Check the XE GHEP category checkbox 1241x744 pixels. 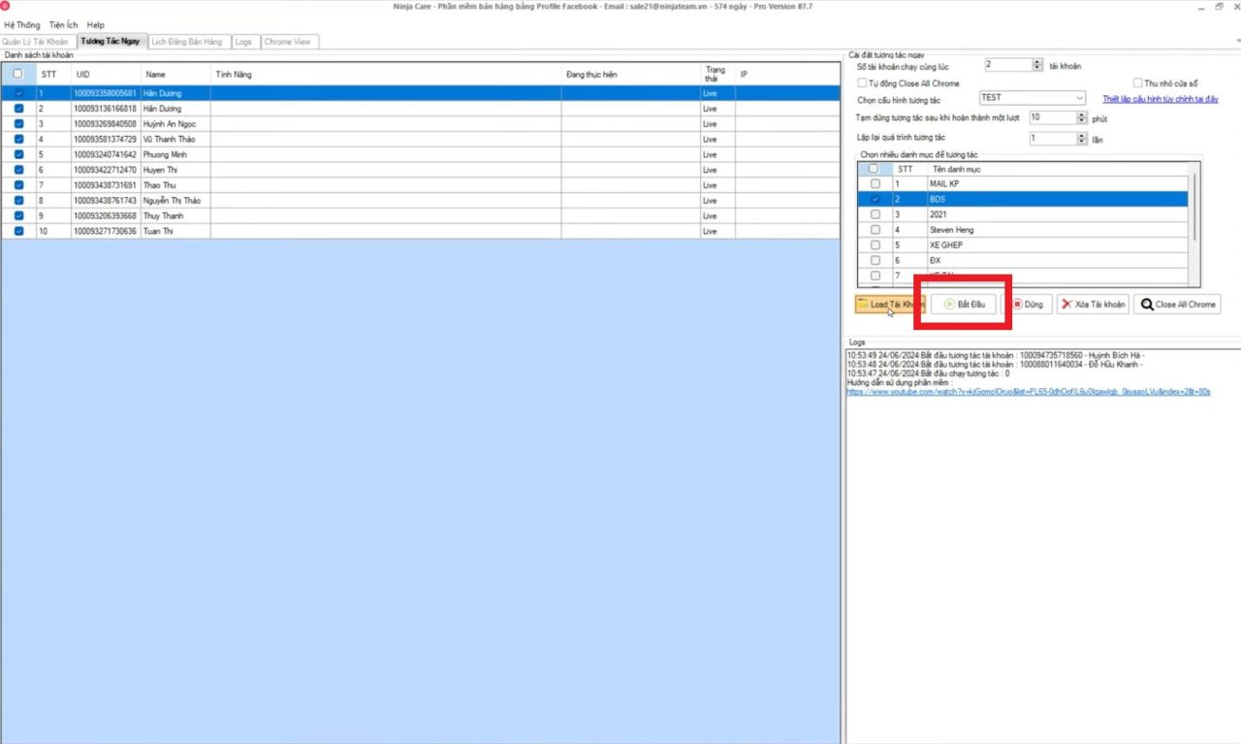click(875, 245)
